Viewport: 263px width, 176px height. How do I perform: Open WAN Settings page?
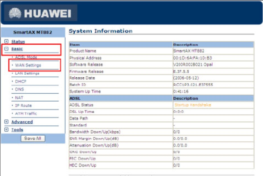(x=28, y=65)
